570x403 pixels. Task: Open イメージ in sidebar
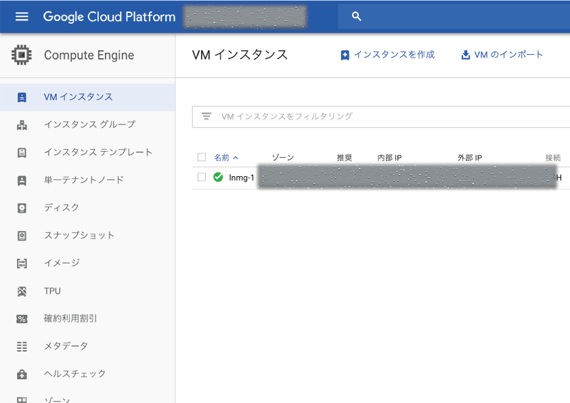click(87, 263)
